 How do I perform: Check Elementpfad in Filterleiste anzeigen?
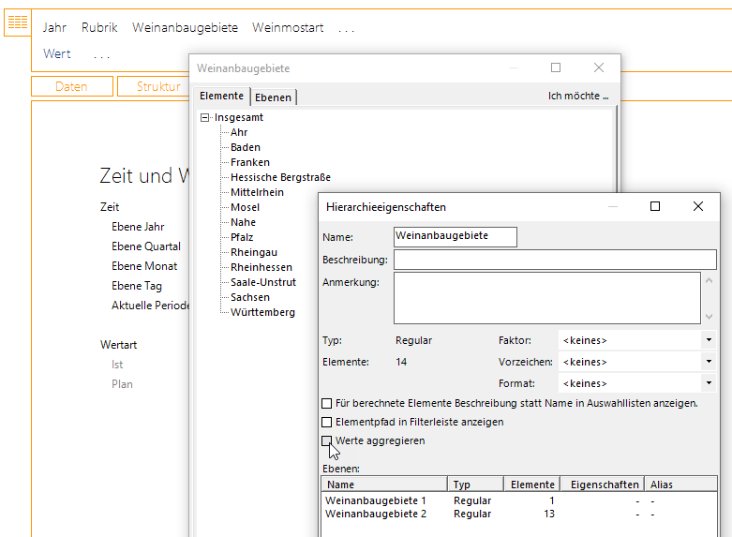[x=327, y=422]
